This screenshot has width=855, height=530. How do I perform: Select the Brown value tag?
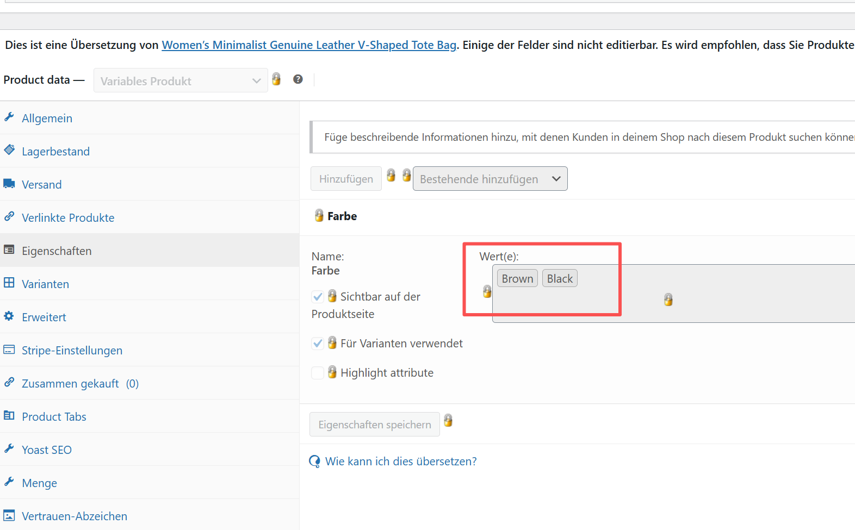[517, 279]
